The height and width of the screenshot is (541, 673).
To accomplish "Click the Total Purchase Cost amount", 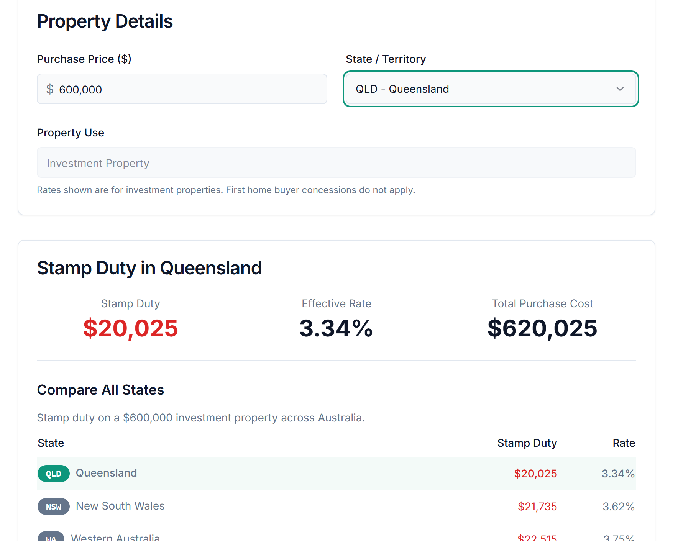I will pyautogui.click(x=542, y=328).
